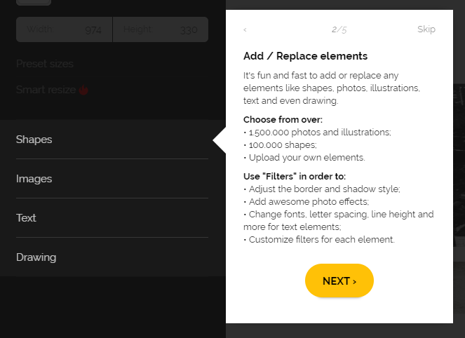The width and height of the screenshot is (465, 338).
Task: Open the Images section
Action: click(112, 179)
